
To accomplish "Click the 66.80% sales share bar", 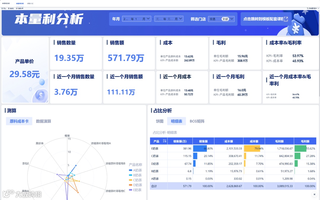I will click(200, 148).
